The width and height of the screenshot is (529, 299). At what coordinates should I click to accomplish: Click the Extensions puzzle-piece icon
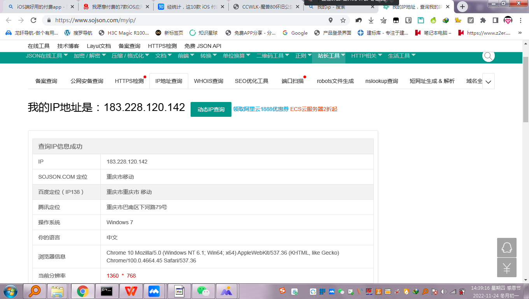point(483,20)
